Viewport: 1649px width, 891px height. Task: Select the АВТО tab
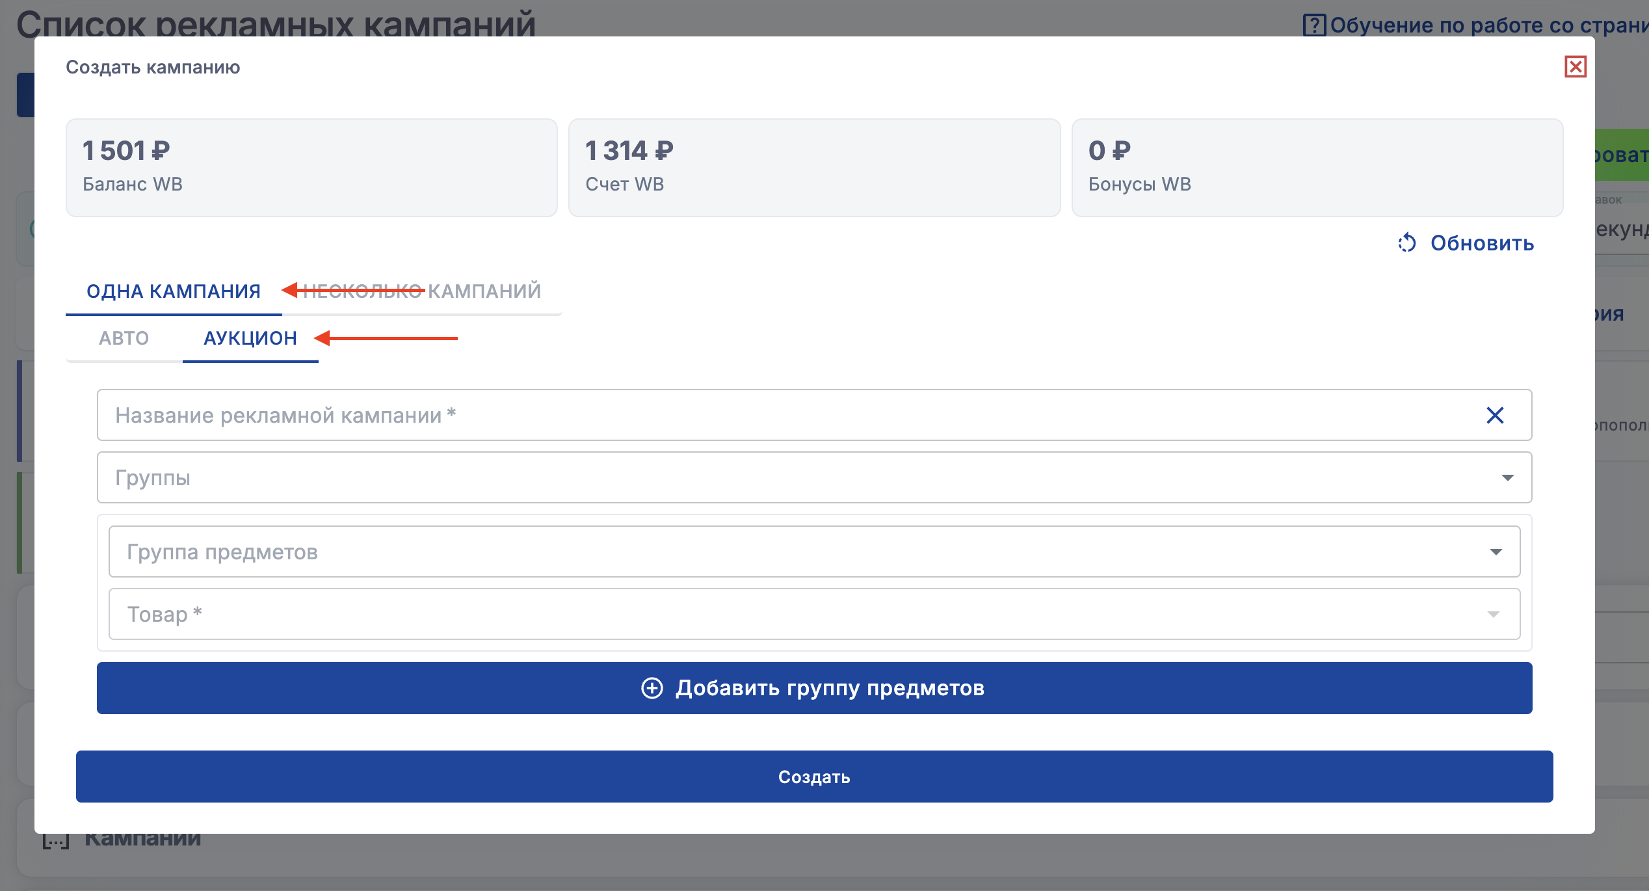[124, 338]
